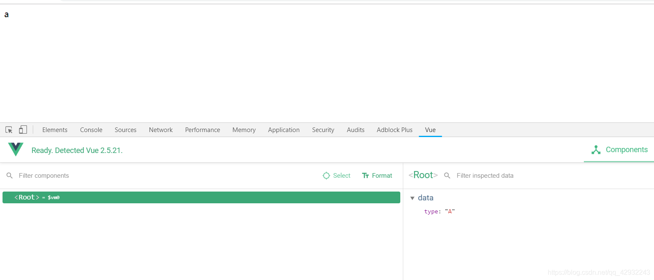Open the Performance tab
The image size is (654, 280).
click(x=202, y=130)
